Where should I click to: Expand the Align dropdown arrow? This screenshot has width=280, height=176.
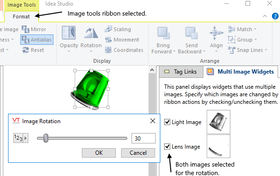[216, 51]
